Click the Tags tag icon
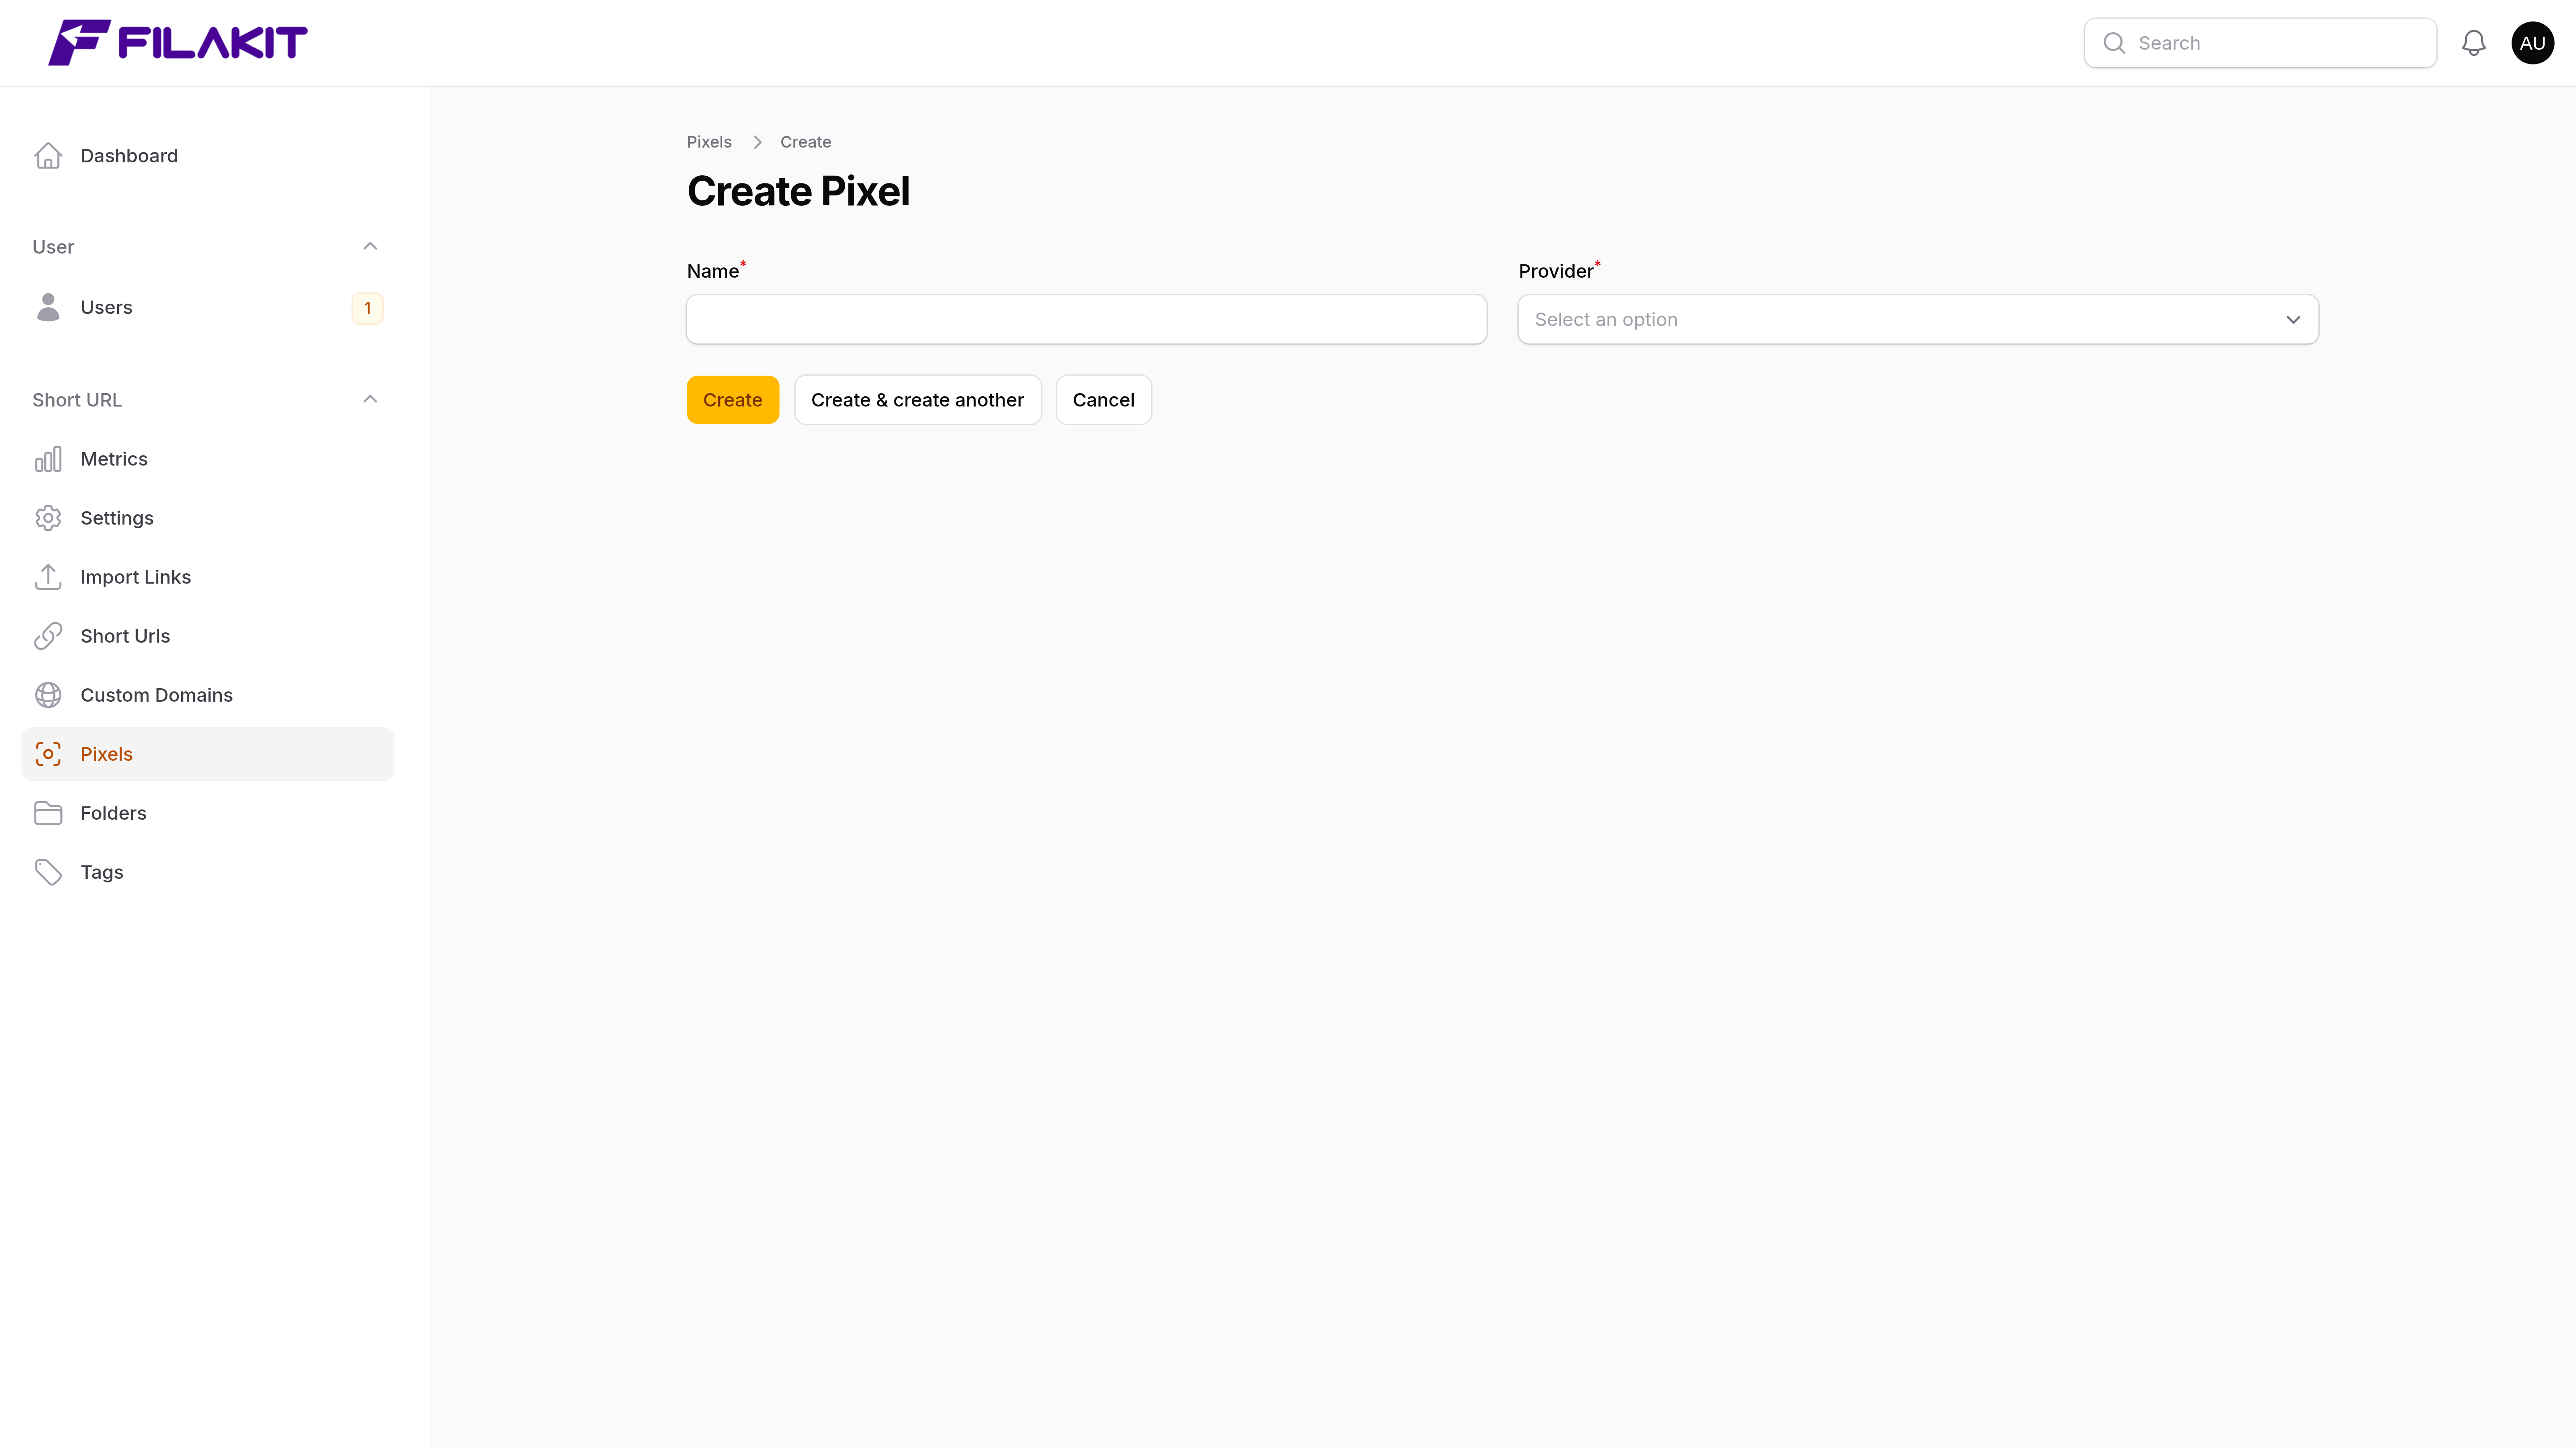This screenshot has width=2576, height=1449. coord(48,872)
